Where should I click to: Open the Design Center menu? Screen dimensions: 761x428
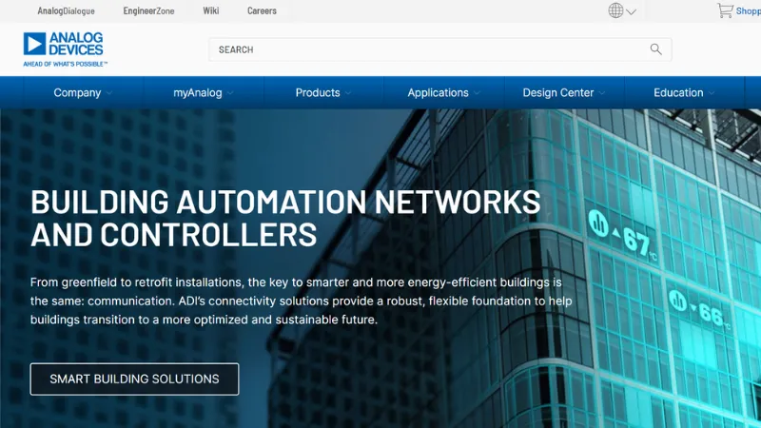[563, 93]
